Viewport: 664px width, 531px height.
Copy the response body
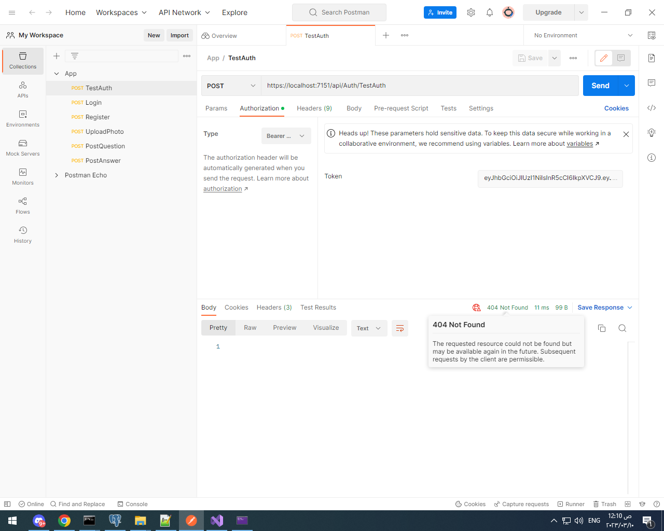(602, 328)
